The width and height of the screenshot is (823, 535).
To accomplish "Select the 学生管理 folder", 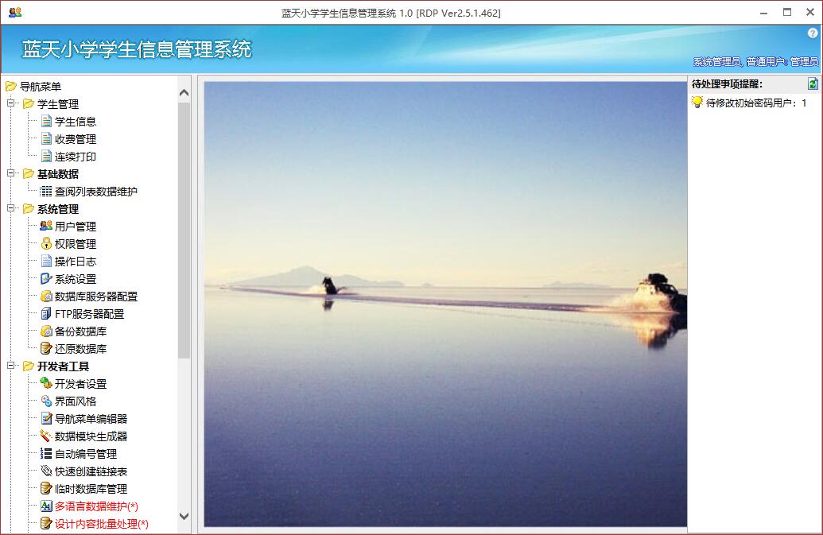I will click(x=58, y=104).
